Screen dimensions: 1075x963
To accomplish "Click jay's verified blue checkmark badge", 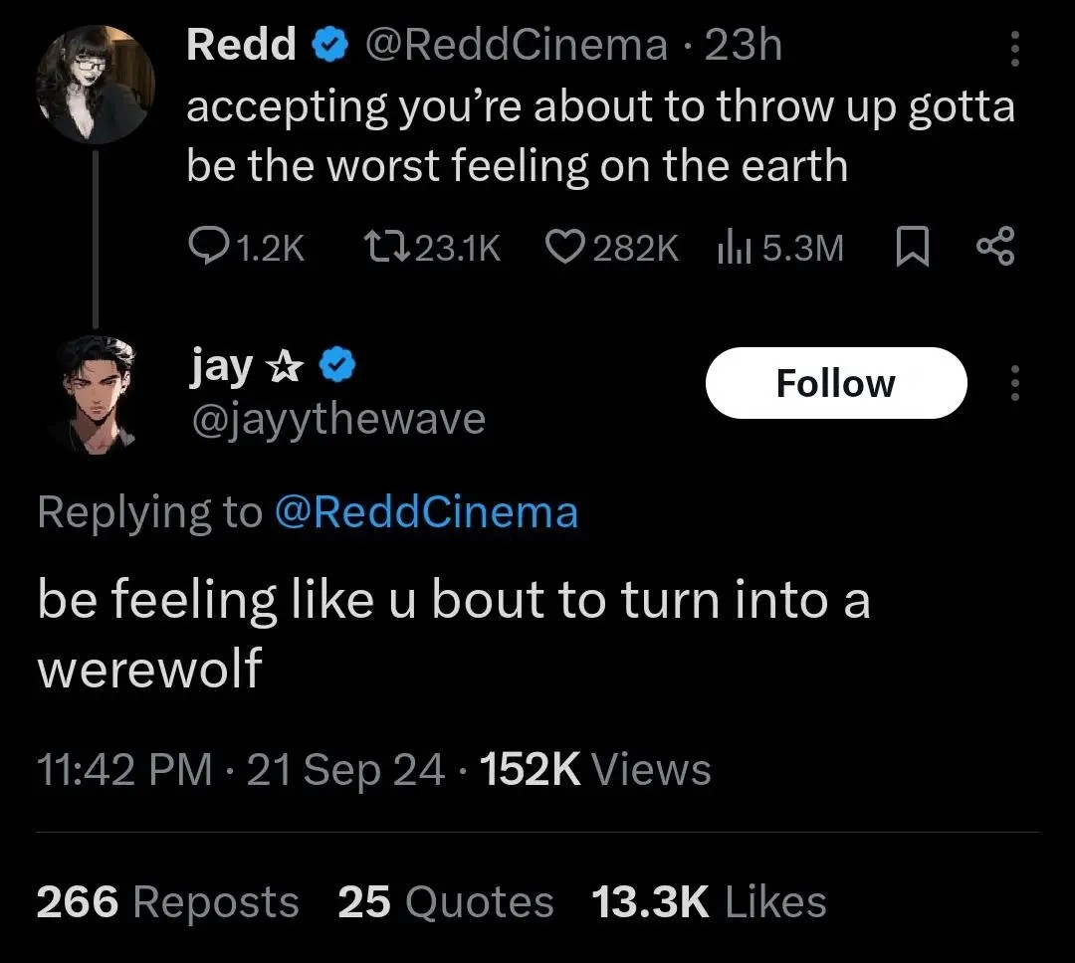I will 338,368.
